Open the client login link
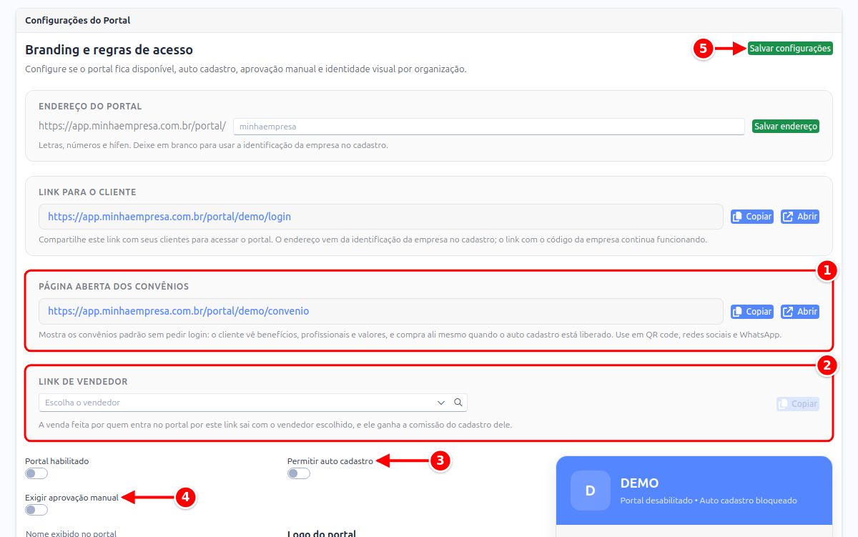 pyautogui.click(x=800, y=217)
